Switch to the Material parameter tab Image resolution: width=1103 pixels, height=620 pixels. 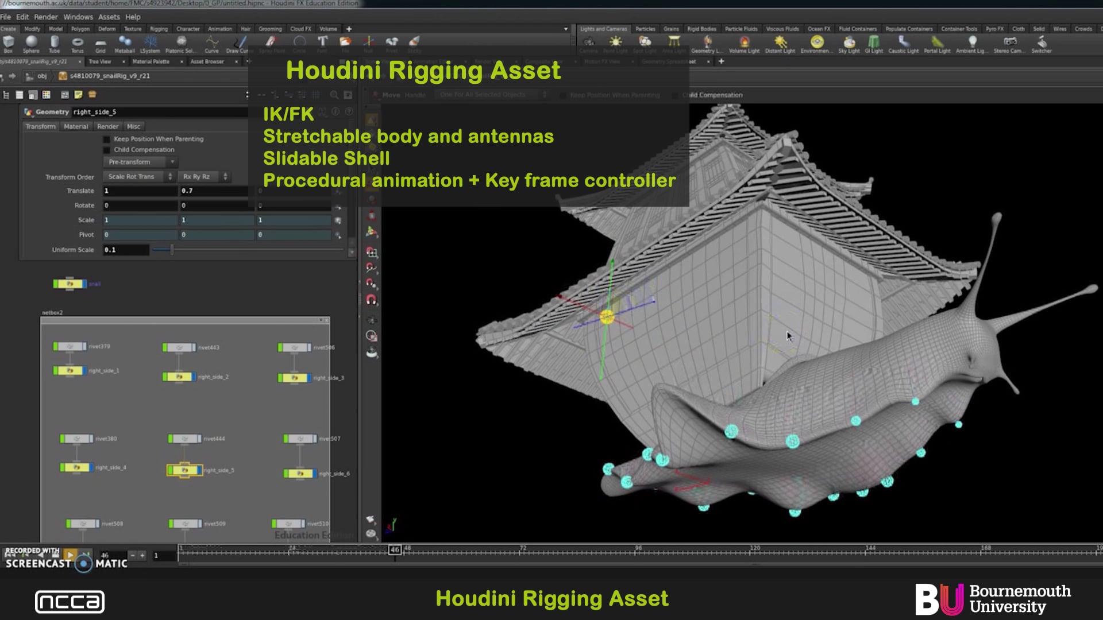pos(76,126)
